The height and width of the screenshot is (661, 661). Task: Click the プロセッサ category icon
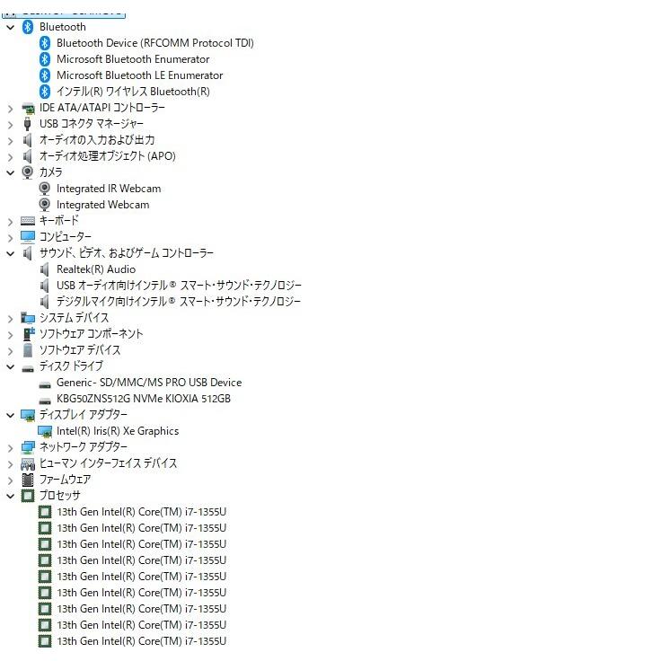[28, 496]
